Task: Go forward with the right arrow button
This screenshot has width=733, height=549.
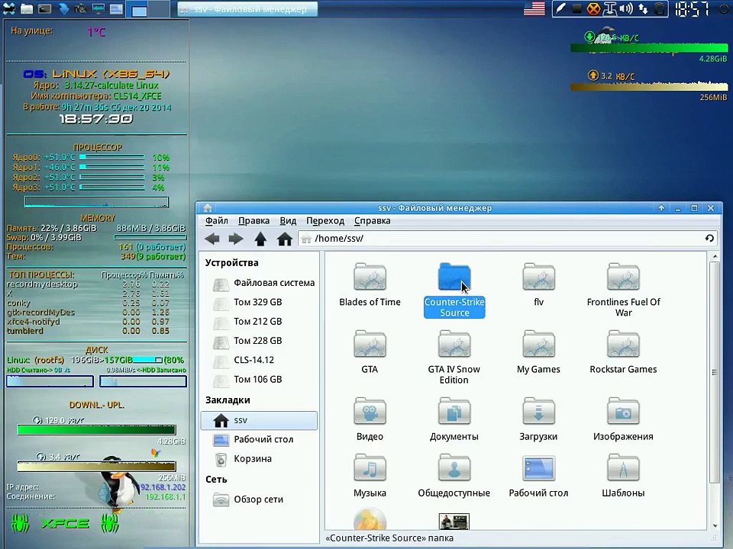Action: point(236,239)
